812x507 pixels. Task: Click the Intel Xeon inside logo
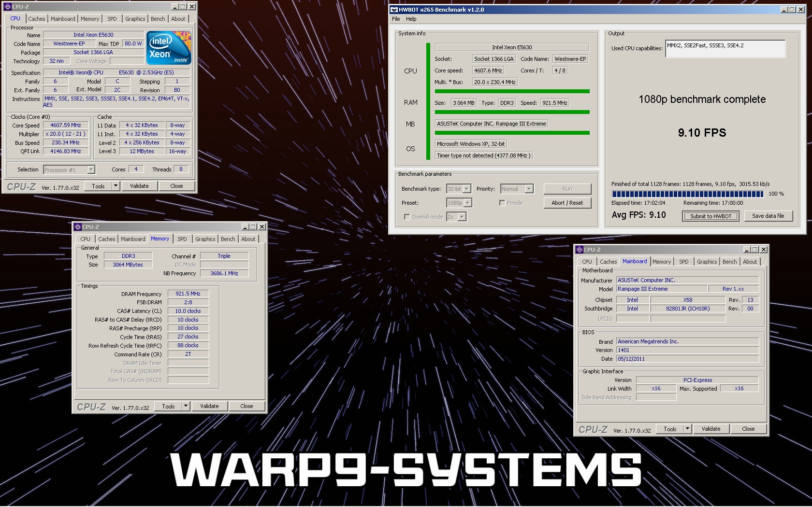pos(169,48)
